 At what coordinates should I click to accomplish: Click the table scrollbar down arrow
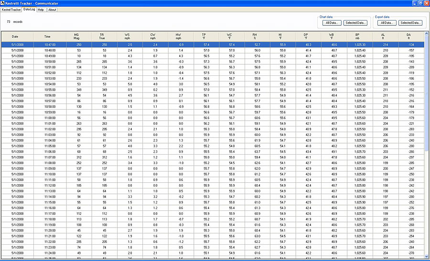(x=427, y=257)
